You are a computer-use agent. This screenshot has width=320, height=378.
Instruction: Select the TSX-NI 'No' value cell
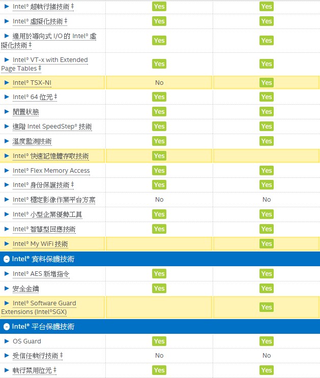(x=159, y=83)
